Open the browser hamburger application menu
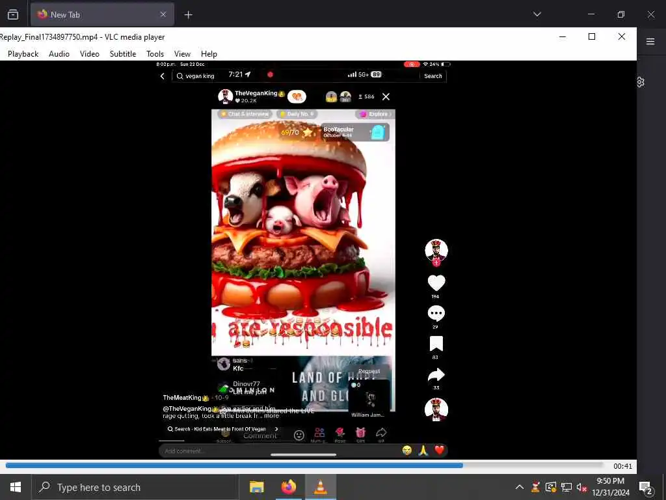Viewport: 666px width, 500px height. click(x=650, y=41)
